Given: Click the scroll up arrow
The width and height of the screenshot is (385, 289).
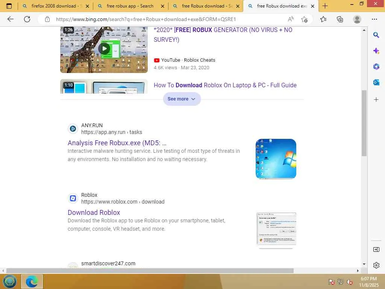Looking at the screenshot, I should pos(364,30).
